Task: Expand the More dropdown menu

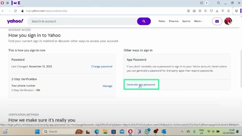Action: (198, 21)
